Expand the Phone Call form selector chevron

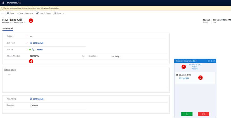(x=25, y=23)
